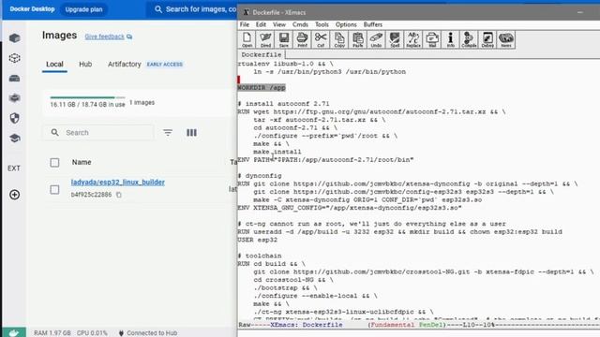Start Compile from the XEmacs toolbar
The height and width of the screenshot is (337, 600).
(469, 39)
